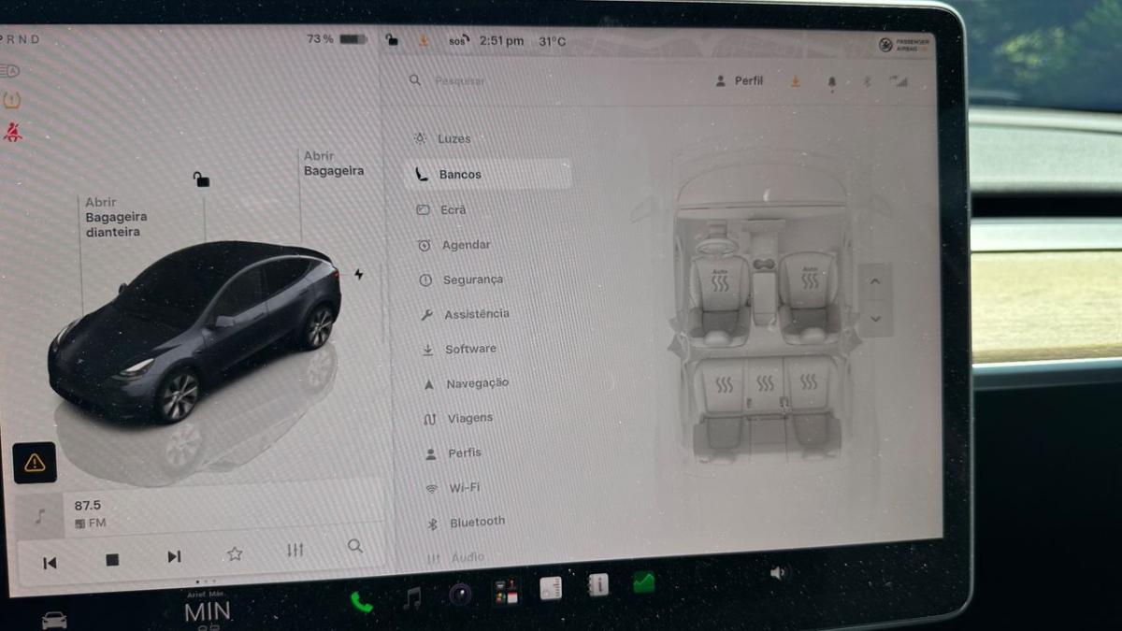
Task: Select the Bancos menu item
Action: coord(488,174)
